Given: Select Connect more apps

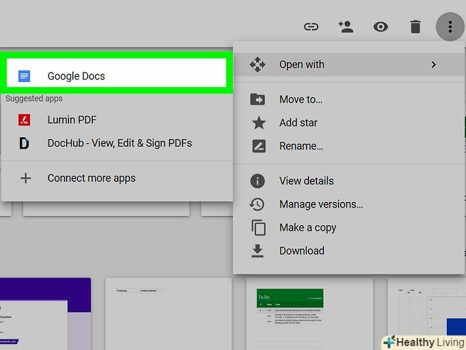Looking at the screenshot, I should point(116,178).
